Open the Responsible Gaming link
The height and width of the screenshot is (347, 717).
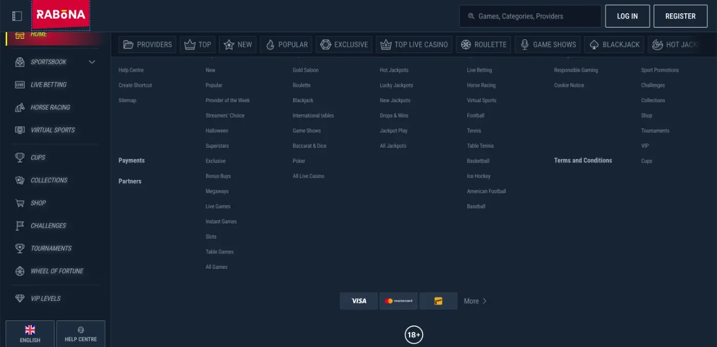576,70
